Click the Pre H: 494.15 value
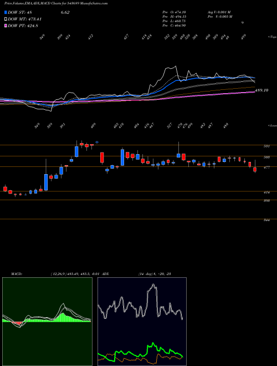Viewport: 277px width, 366px height. [x=174, y=17]
